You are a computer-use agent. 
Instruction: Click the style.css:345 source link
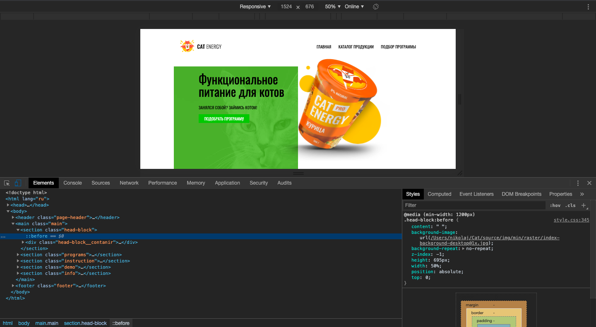click(x=572, y=220)
